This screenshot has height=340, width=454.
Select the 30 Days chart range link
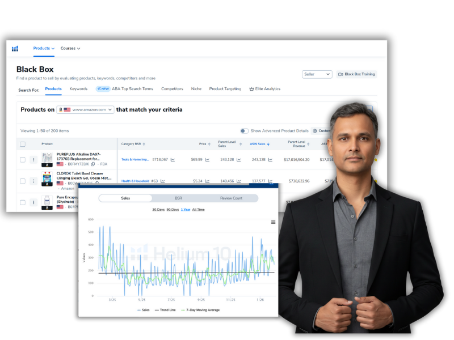pyautogui.click(x=157, y=209)
